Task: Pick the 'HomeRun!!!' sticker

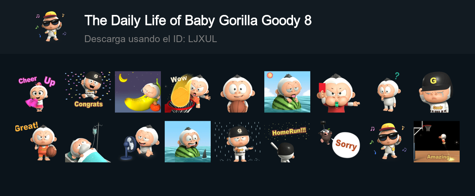Action: 287,142
